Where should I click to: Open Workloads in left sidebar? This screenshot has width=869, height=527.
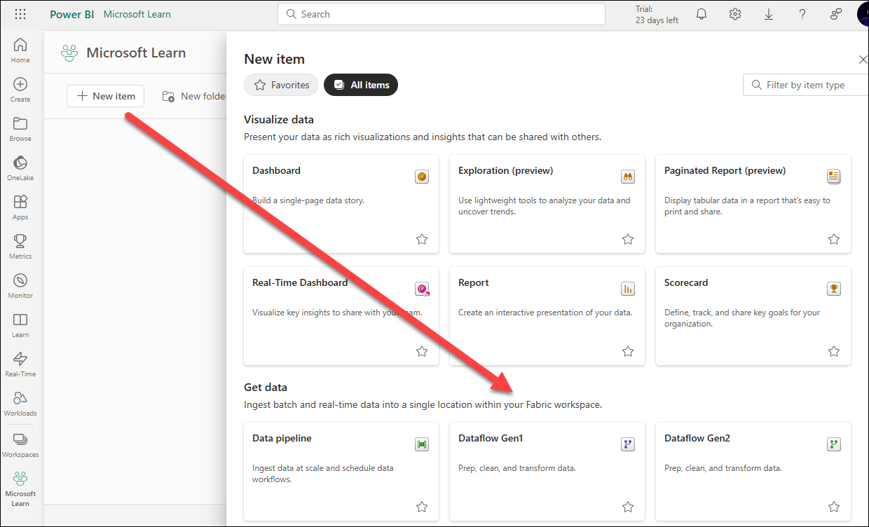point(20,404)
